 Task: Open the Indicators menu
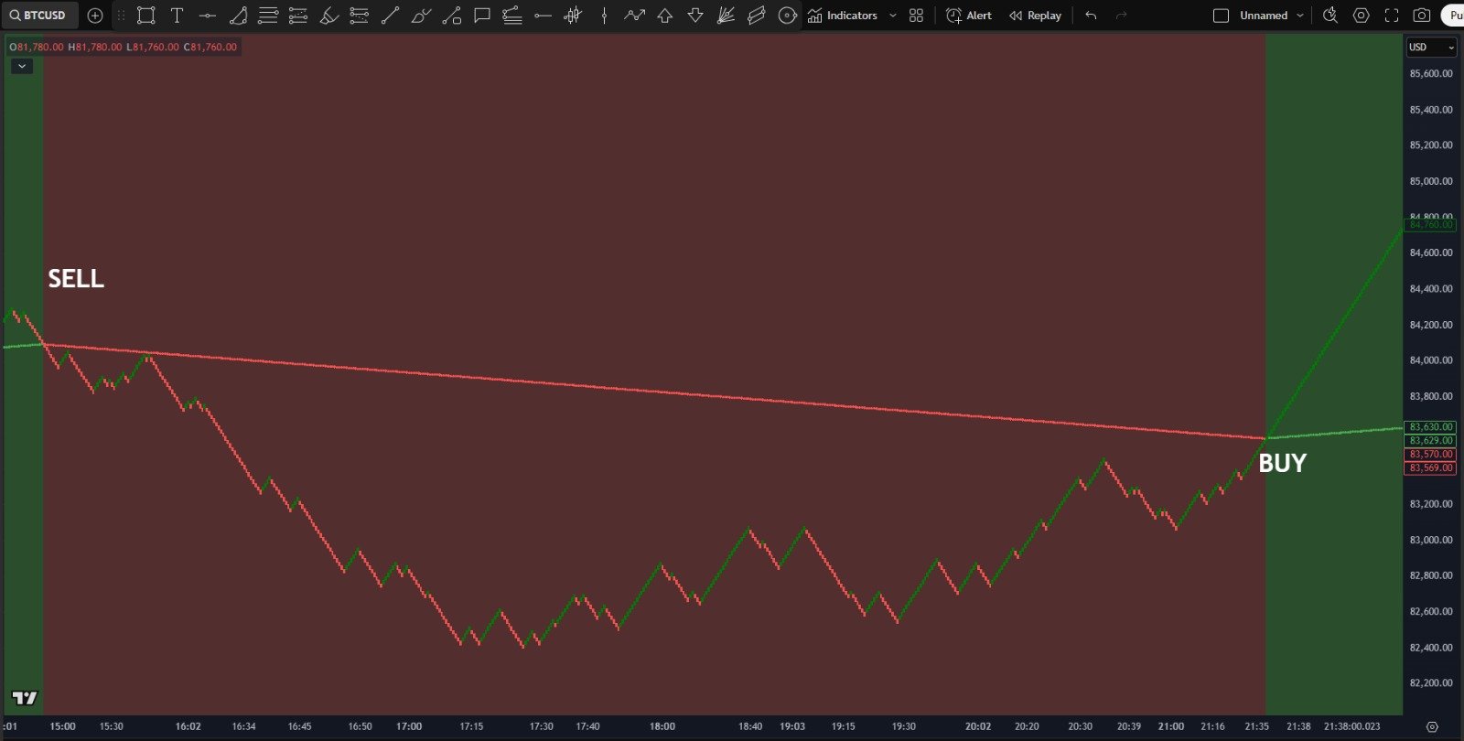point(842,16)
